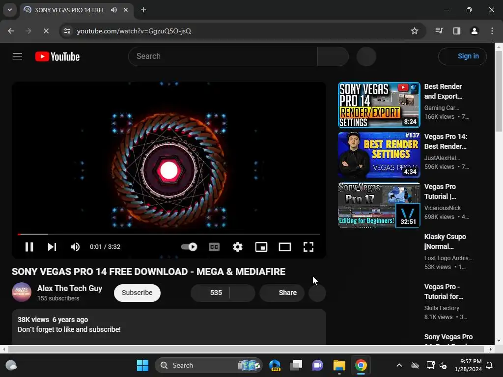Close the SONY VEGAS PRO 14 tab
Screen dimensions: 503x377
click(x=126, y=10)
